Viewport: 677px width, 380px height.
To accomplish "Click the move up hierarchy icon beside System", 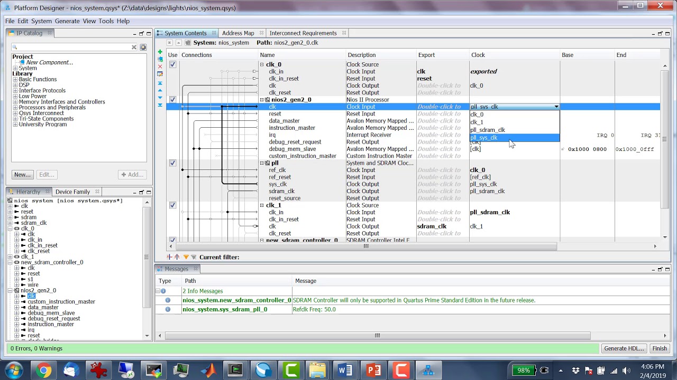I will pyautogui.click(x=179, y=43).
